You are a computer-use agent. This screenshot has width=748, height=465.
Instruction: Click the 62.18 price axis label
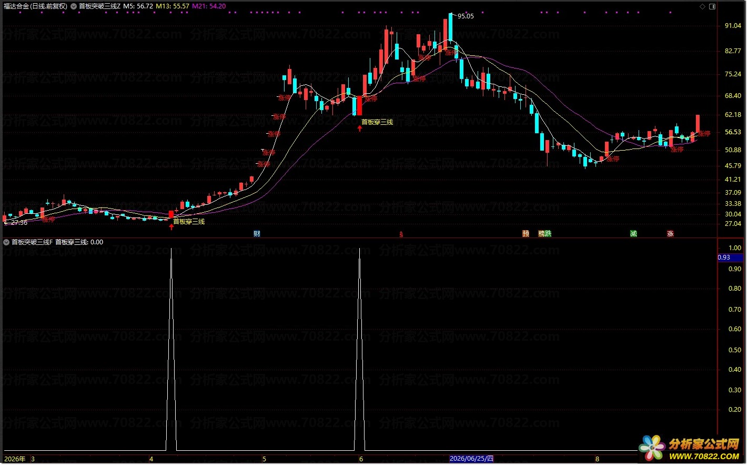733,115
